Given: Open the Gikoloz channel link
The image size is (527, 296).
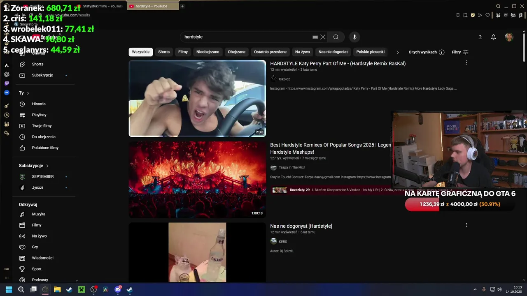Looking at the screenshot, I should tap(284, 79).
